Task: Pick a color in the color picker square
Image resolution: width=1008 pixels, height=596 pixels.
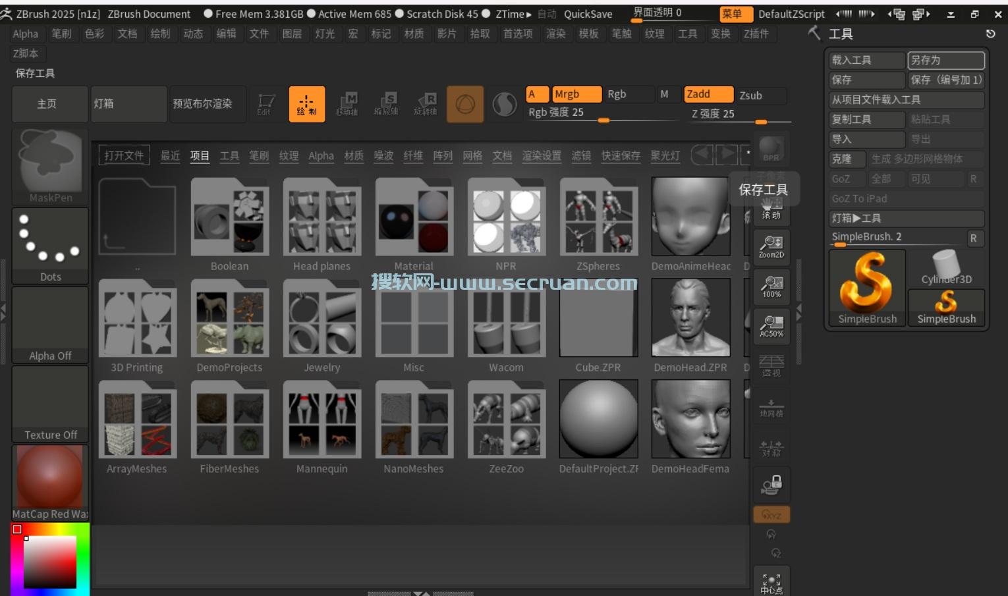Action: (50, 562)
